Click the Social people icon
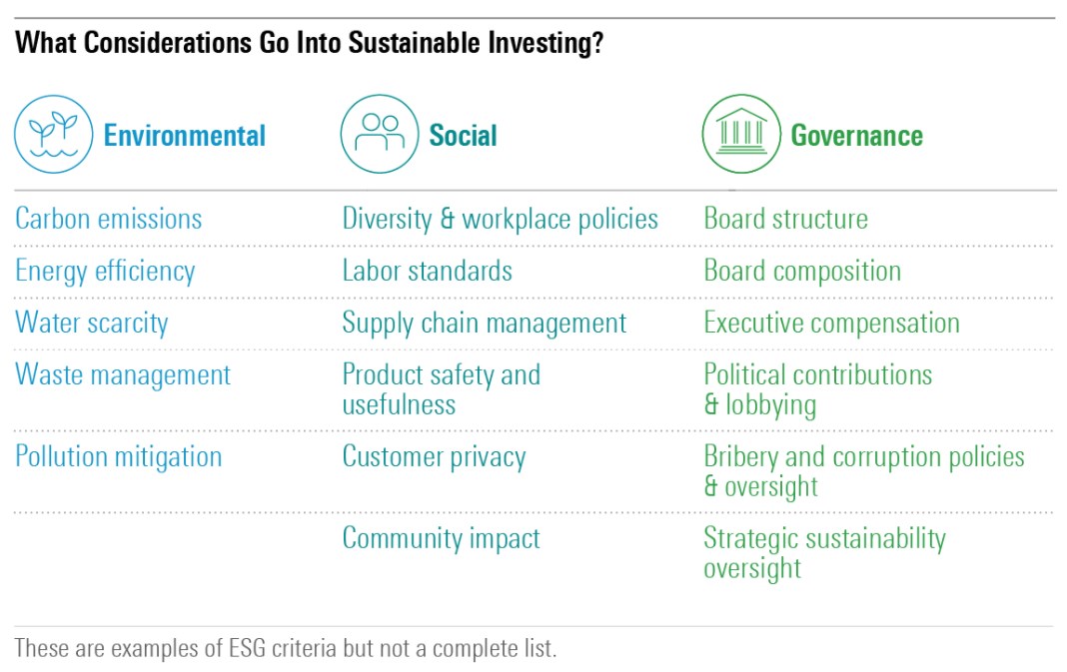Image resolution: width=1067 pixels, height=672 pixels. pos(380,135)
